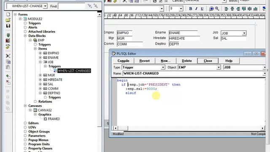Click the Zoom In magnifier icon
This screenshot has height=152, width=270.
pyautogui.click(x=211, y=8)
